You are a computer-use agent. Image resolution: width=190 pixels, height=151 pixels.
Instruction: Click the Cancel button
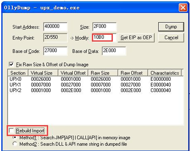(171, 38)
